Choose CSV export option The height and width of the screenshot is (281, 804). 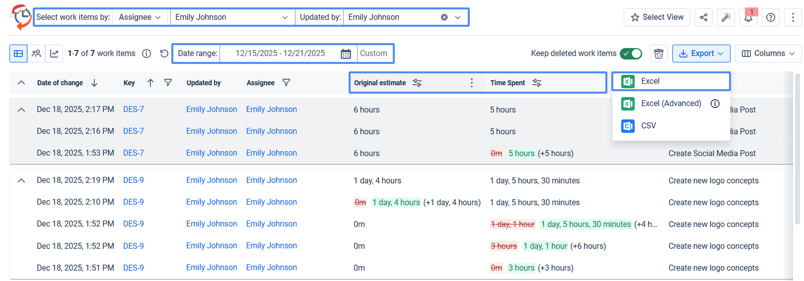point(671,126)
